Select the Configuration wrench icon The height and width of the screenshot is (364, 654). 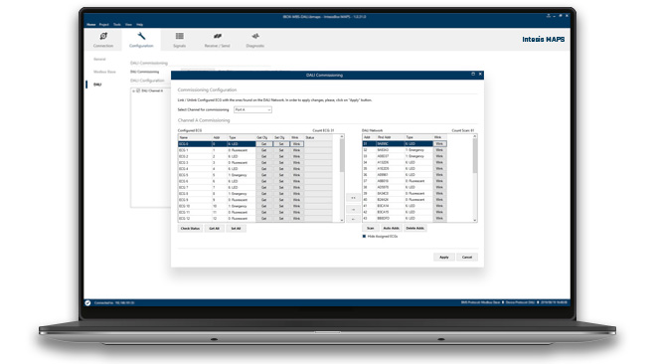[141, 37]
